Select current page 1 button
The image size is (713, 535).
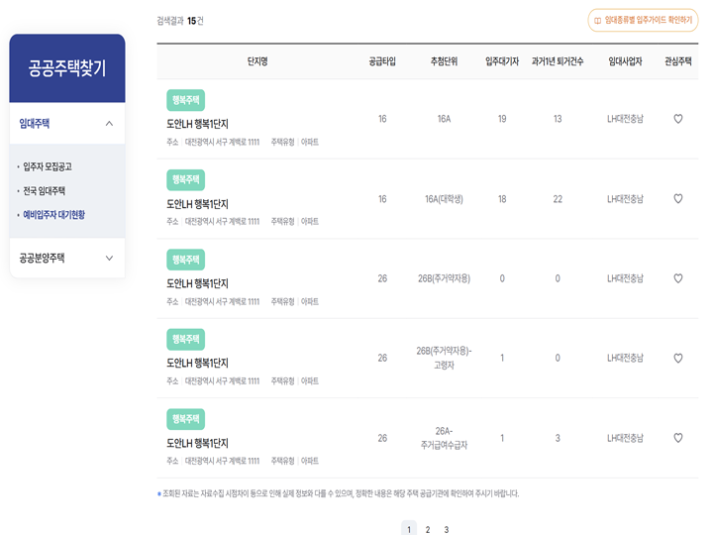click(x=409, y=529)
